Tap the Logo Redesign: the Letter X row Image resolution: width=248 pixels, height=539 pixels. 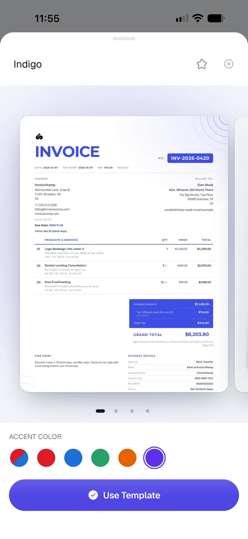(x=124, y=253)
